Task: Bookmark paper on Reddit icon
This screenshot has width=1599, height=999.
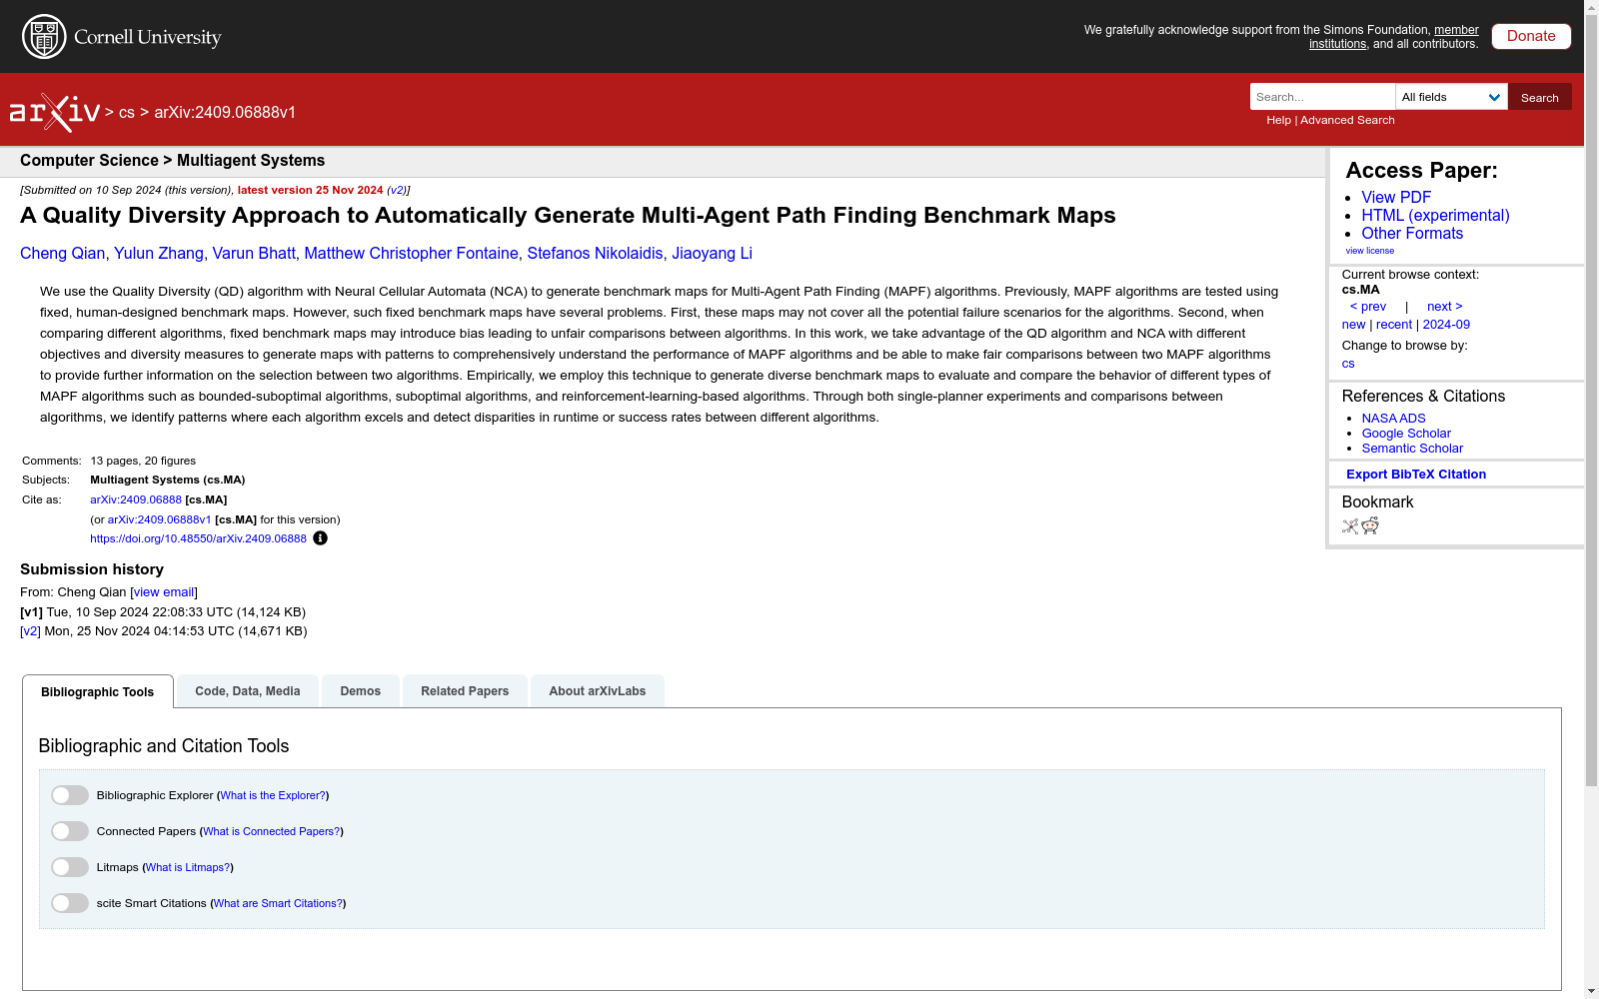Action: point(1370,526)
